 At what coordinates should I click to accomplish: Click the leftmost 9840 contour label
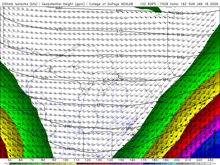[x=45, y=79]
